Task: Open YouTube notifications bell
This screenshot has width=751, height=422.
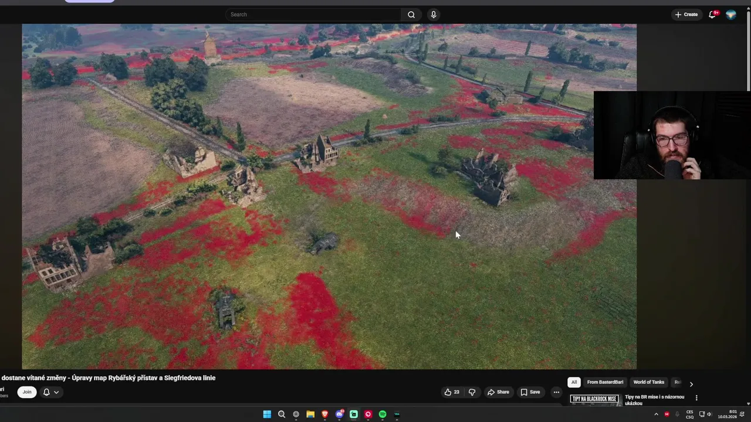Action: (x=712, y=15)
